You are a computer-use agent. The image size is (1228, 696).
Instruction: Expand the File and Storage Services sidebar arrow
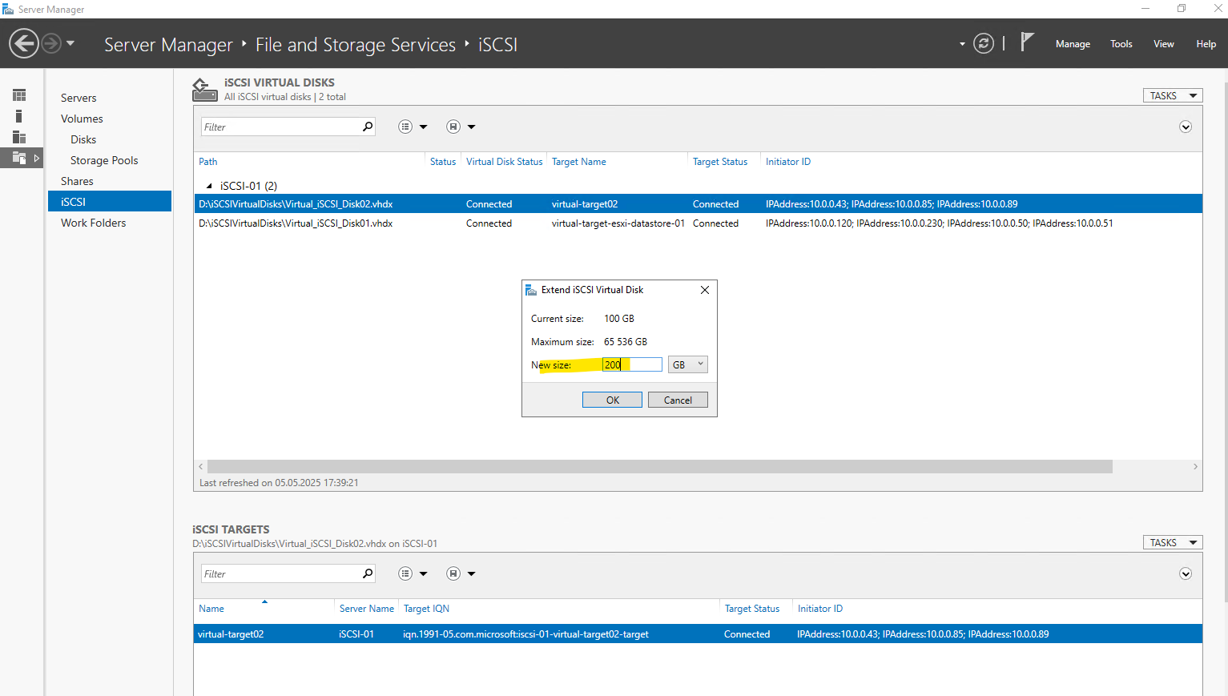(x=37, y=158)
